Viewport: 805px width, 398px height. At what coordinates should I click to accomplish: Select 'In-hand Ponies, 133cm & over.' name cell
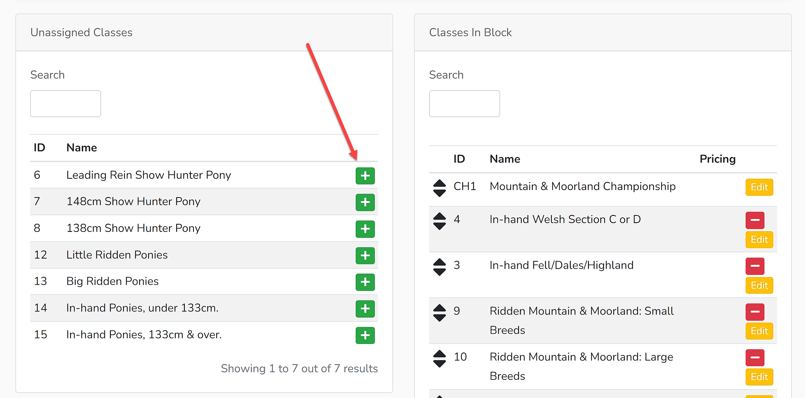144,334
